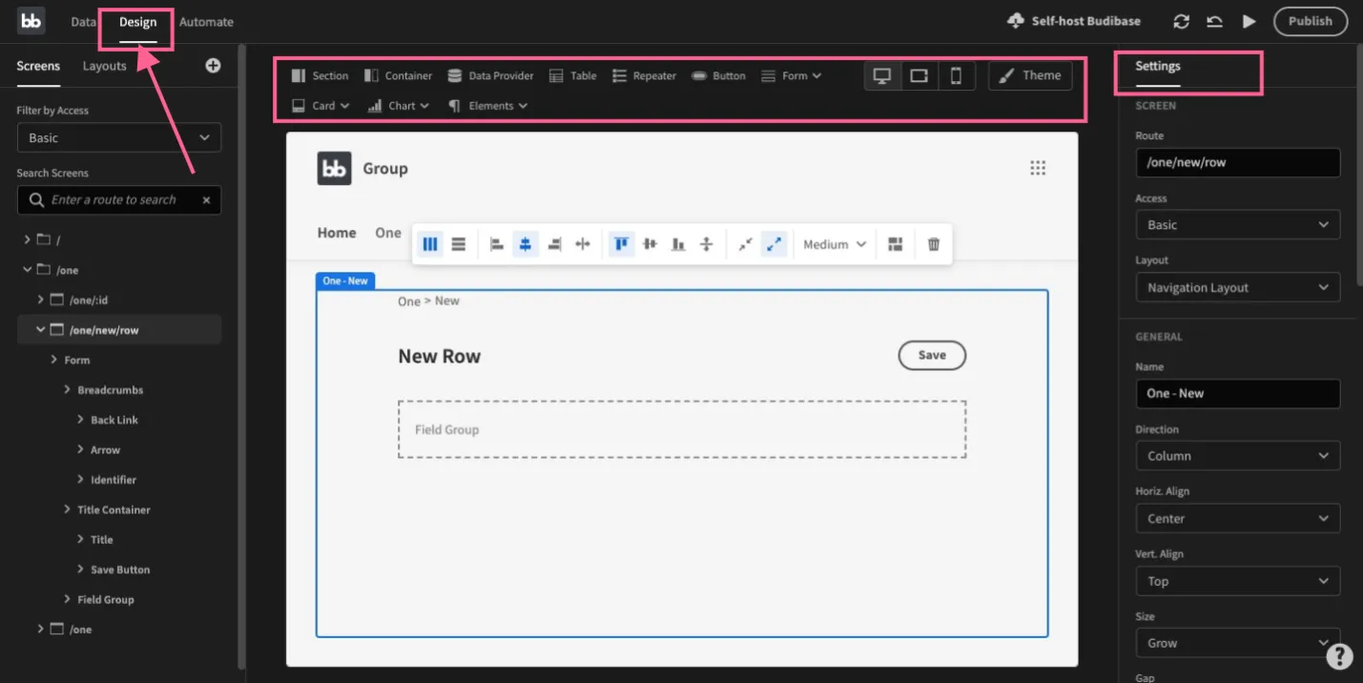The width and height of the screenshot is (1363, 683).
Task: Align content to horizontal left
Action: (x=496, y=244)
